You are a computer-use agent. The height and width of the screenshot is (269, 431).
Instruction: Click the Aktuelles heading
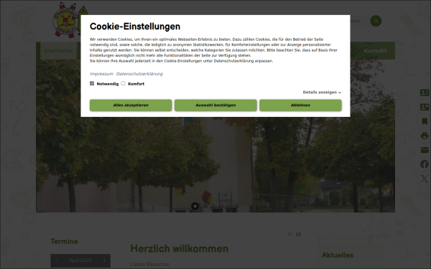pos(338,255)
